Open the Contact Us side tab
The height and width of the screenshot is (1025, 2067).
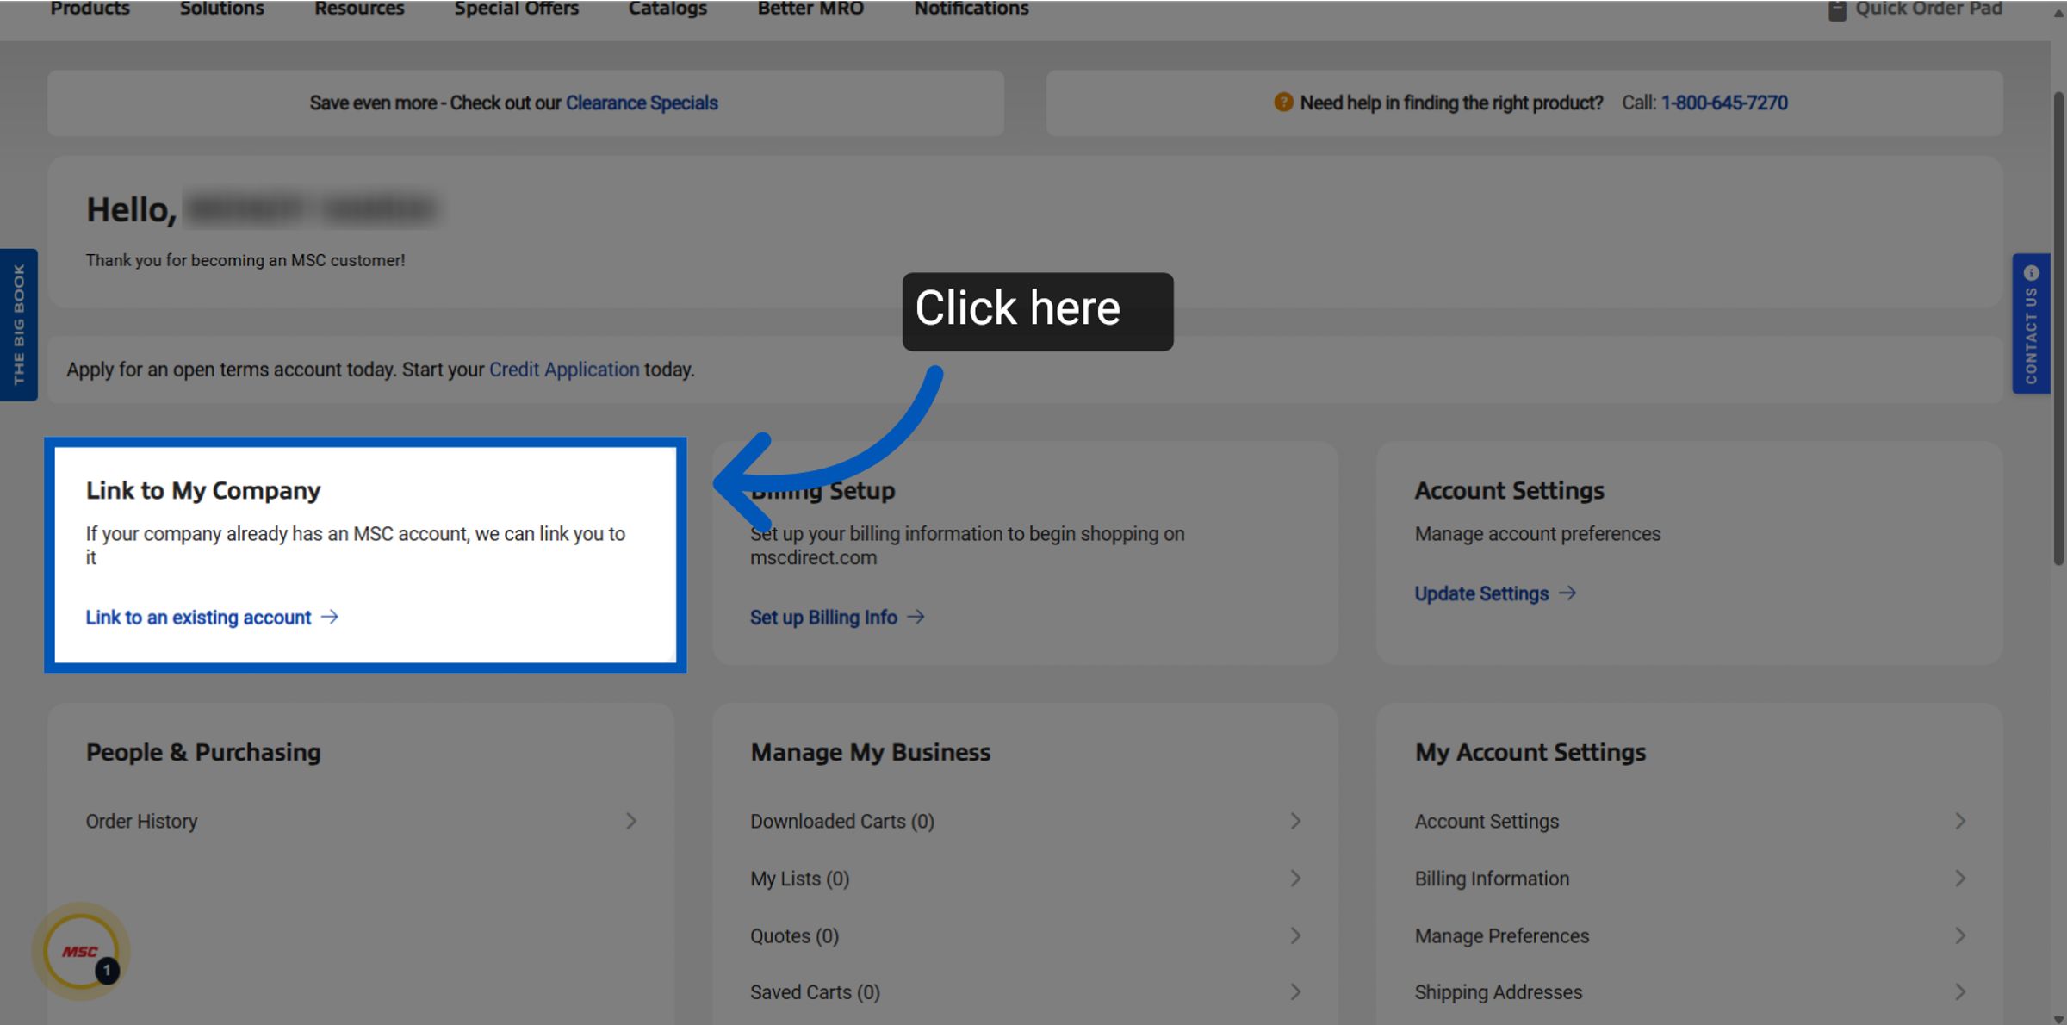2031,324
